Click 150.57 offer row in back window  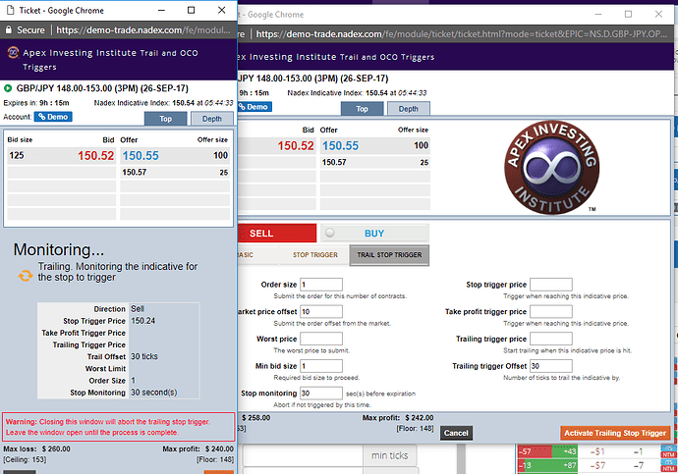pyautogui.click(x=375, y=162)
